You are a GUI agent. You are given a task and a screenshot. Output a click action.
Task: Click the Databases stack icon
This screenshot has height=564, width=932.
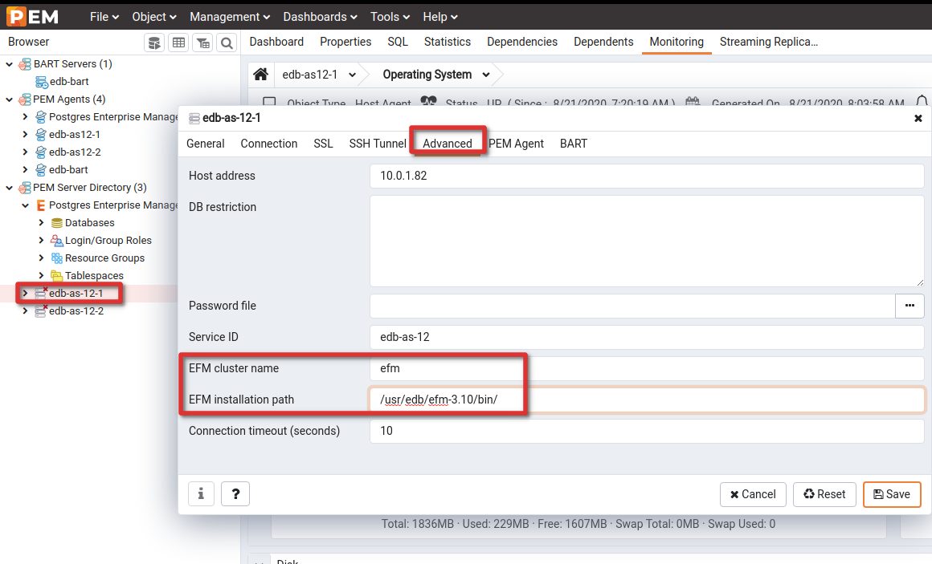pos(56,223)
